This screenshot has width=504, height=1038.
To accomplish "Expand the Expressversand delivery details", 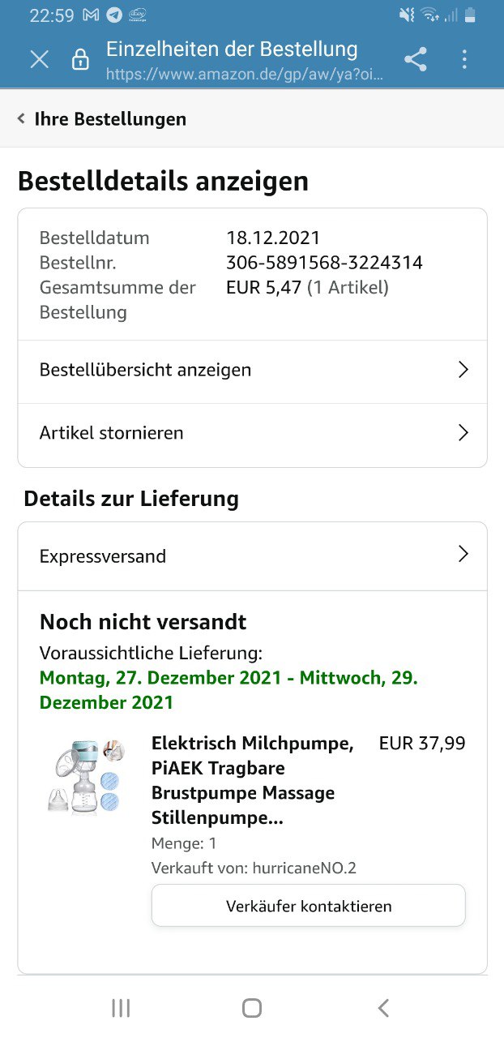I will pos(103,556).
